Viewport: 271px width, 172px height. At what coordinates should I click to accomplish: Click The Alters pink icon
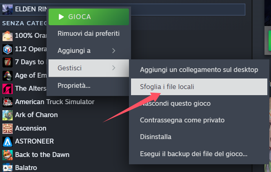[x=7, y=89]
